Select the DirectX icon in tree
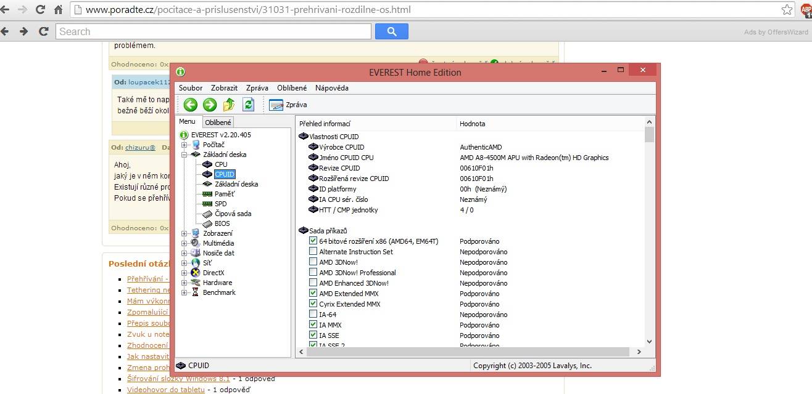The image size is (812, 394). [x=196, y=273]
